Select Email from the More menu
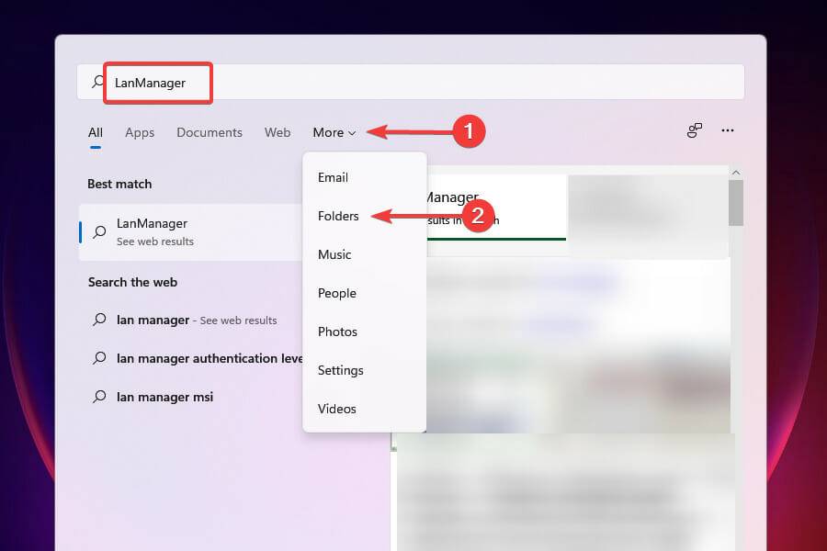 tap(333, 177)
